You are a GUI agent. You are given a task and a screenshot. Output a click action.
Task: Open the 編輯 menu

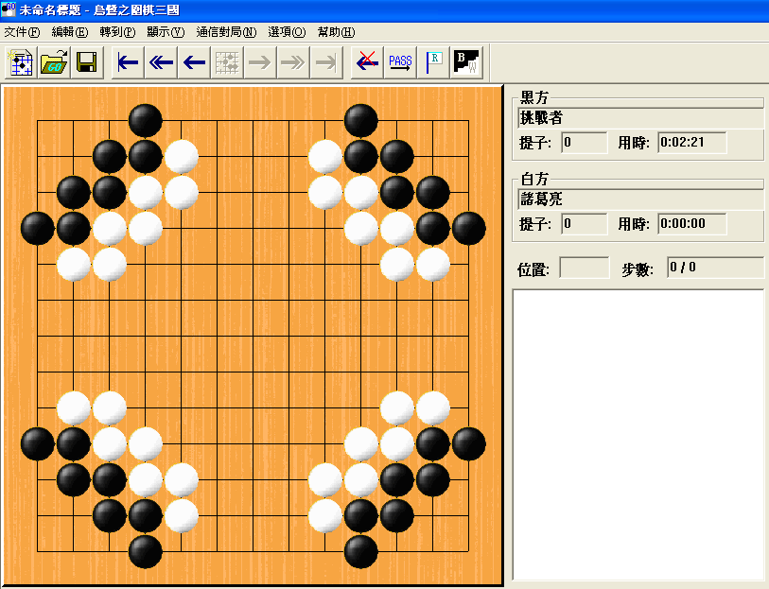coord(69,31)
